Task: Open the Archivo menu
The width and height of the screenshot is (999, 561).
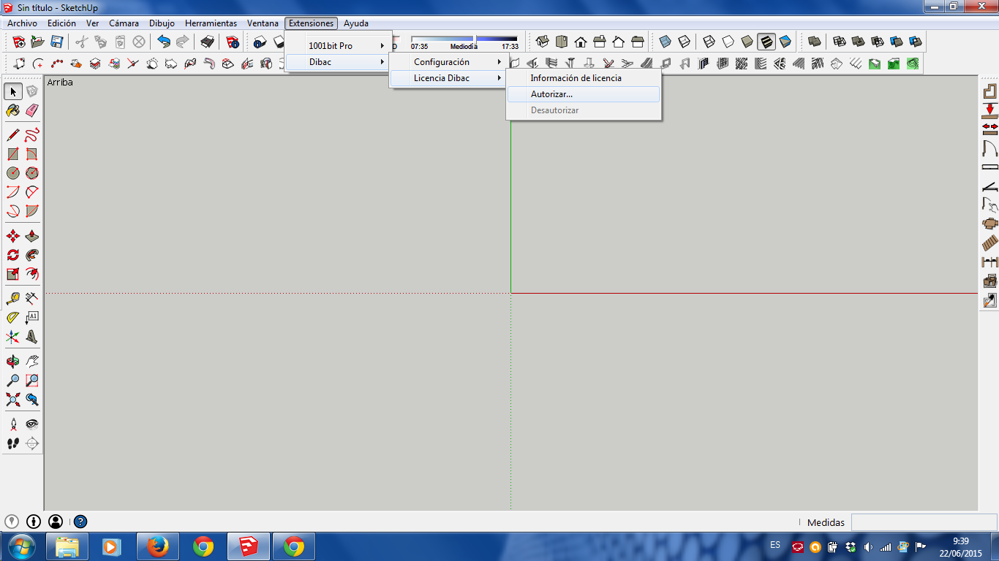Action: pyautogui.click(x=22, y=23)
